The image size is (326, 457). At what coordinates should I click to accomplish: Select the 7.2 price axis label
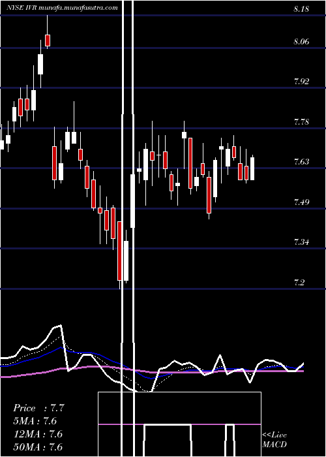(299, 282)
